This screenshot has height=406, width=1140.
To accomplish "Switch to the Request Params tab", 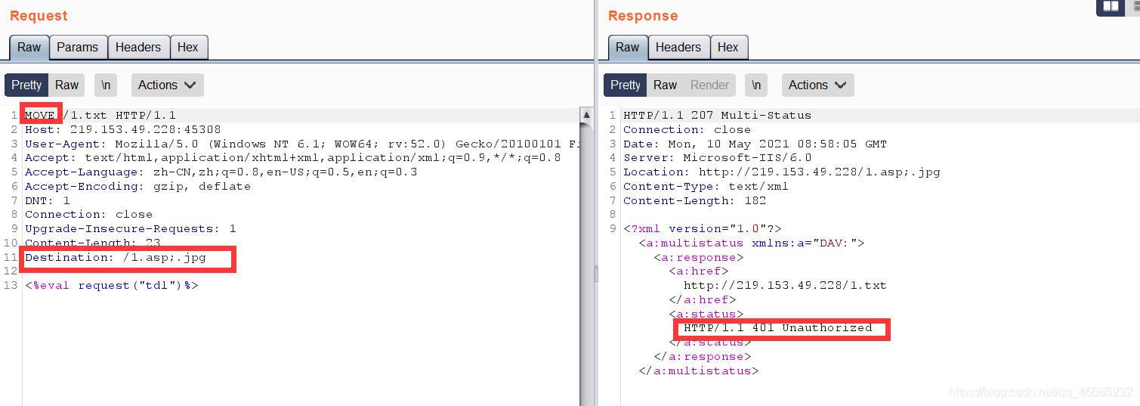I will (x=78, y=47).
